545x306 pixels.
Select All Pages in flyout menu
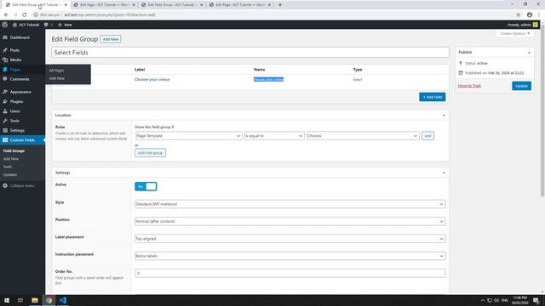[57, 71]
